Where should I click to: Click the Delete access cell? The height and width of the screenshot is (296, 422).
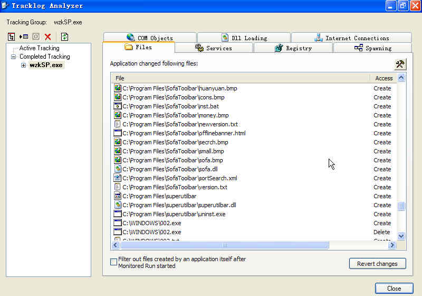pyautogui.click(x=381, y=232)
